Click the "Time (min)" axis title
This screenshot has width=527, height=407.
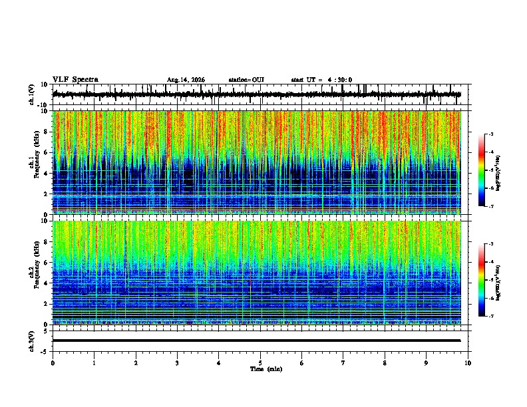click(266, 369)
